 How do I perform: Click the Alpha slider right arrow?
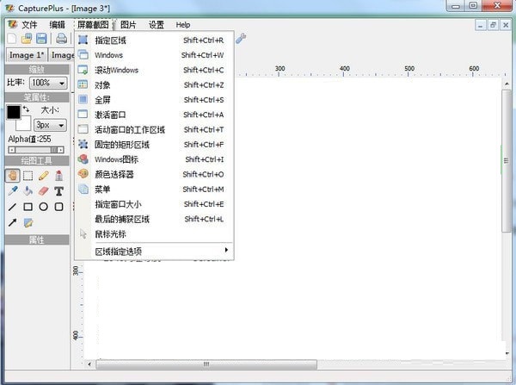coord(60,150)
